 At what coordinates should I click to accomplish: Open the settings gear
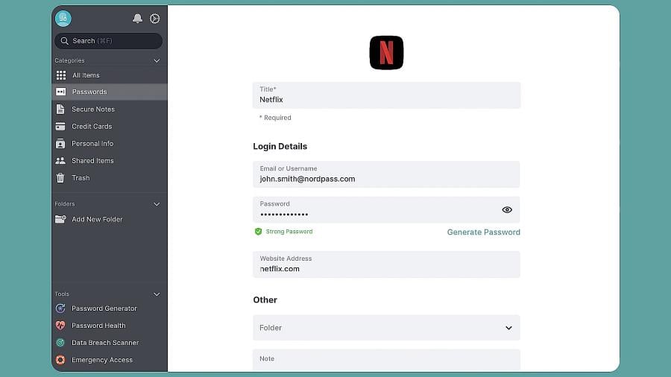pos(154,19)
